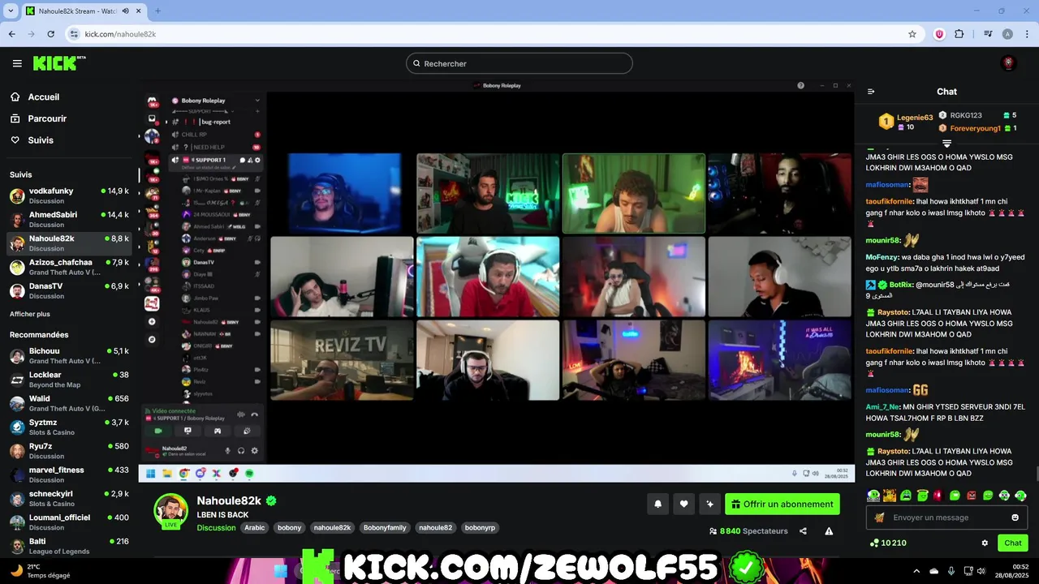Image resolution: width=1039 pixels, height=584 pixels.
Task: Open chat settings gear icon
Action: pyautogui.click(x=985, y=543)
